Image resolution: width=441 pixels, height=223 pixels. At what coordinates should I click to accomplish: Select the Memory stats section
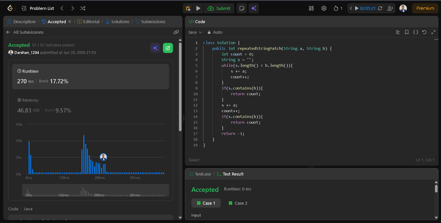coord(90,106)
